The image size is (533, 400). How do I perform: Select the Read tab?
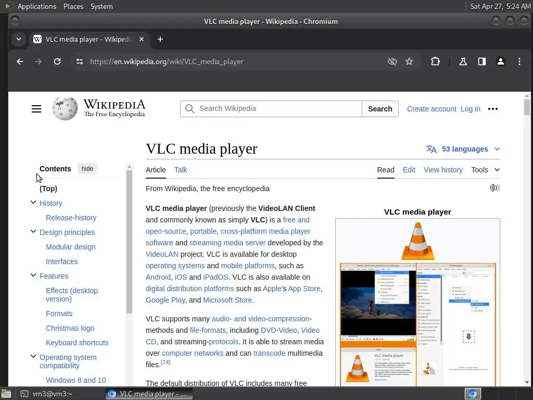coord(386,170)
